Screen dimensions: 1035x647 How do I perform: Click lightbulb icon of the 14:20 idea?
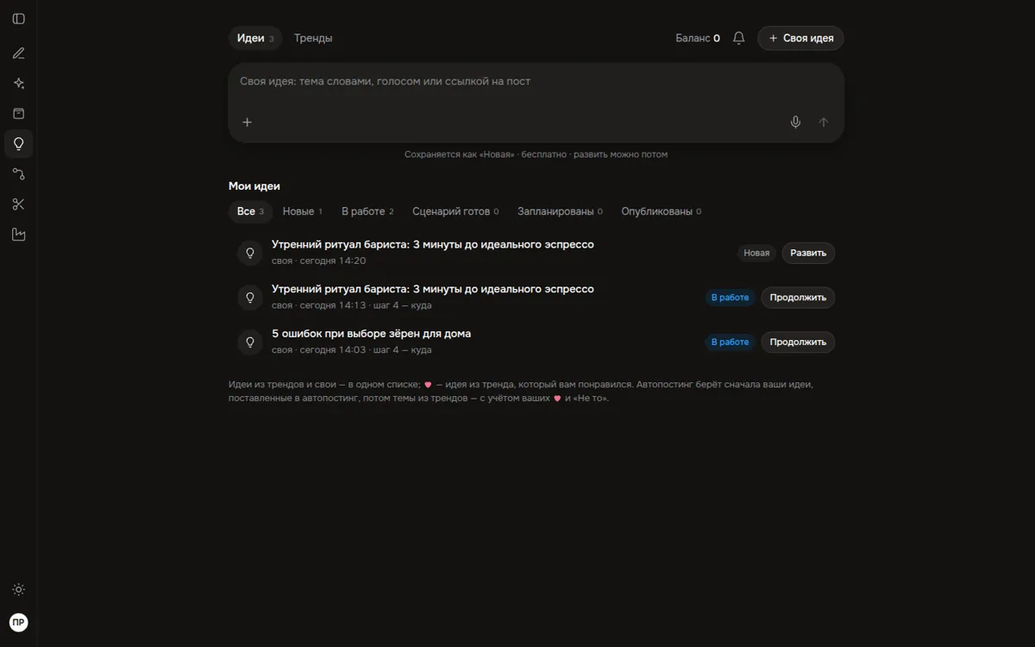point(250,253)
